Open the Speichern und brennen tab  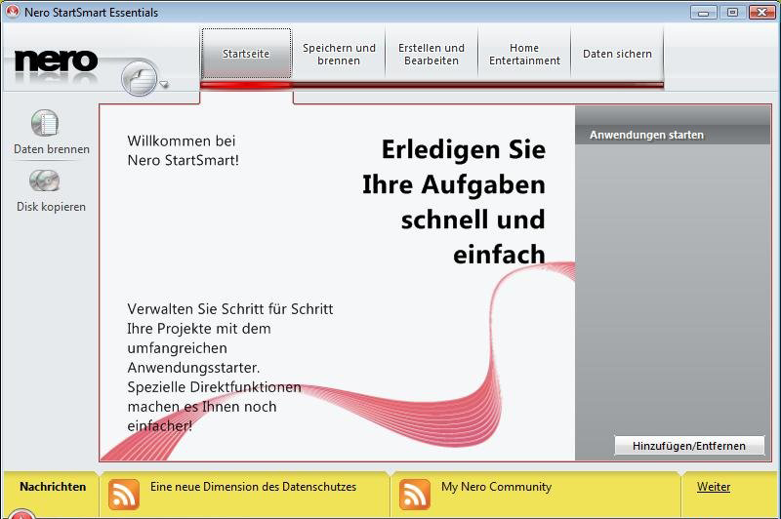(339, 54)
